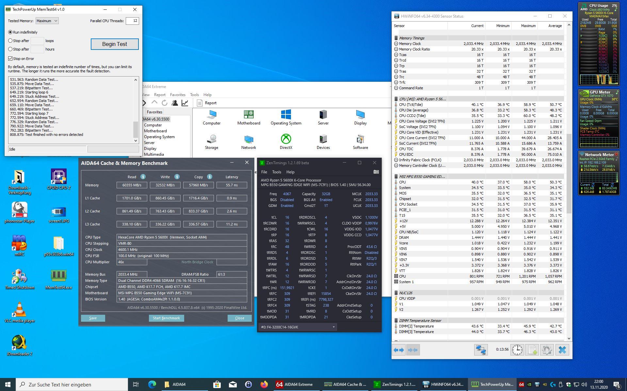Open Motherboard category icon in AIDA64
This screenshot has height=391, width=627.
[249, 117]
